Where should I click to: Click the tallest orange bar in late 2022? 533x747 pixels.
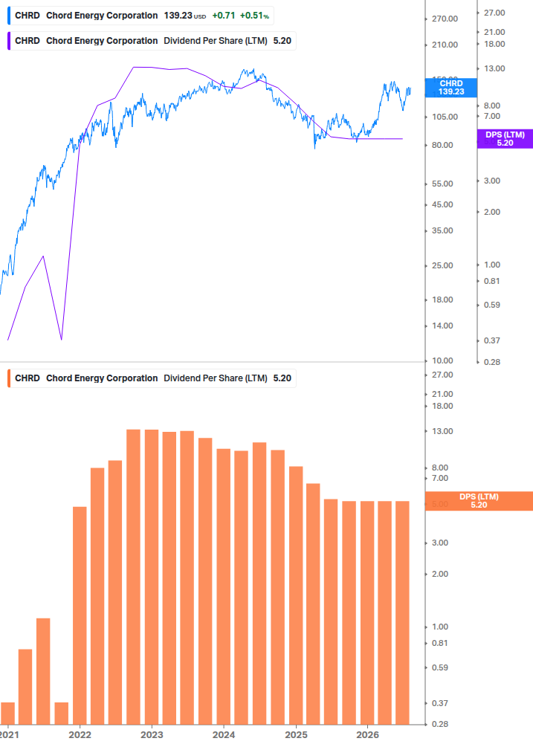(x=133, y=577)
